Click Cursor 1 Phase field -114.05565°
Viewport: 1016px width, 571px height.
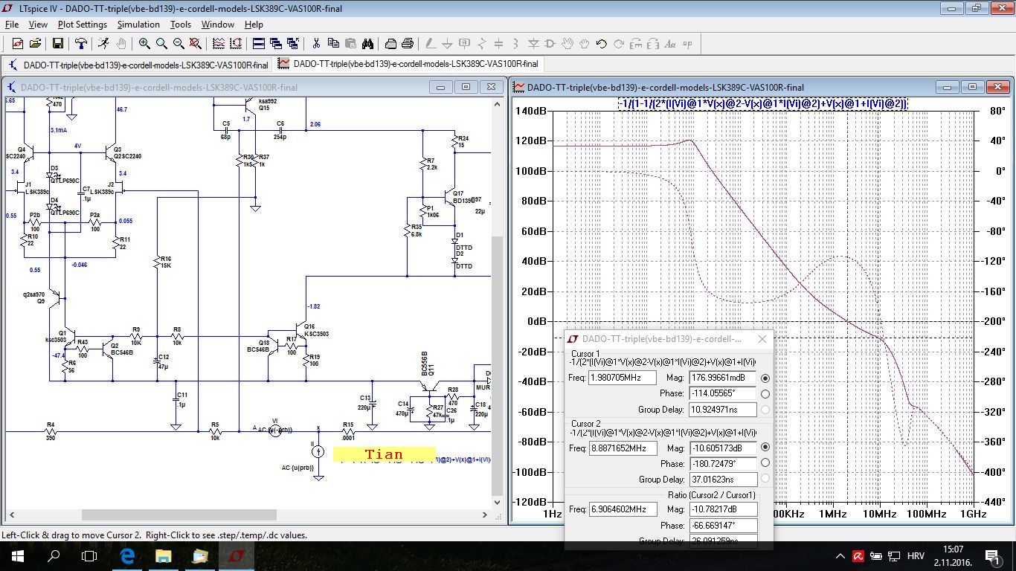click(722, 393)
